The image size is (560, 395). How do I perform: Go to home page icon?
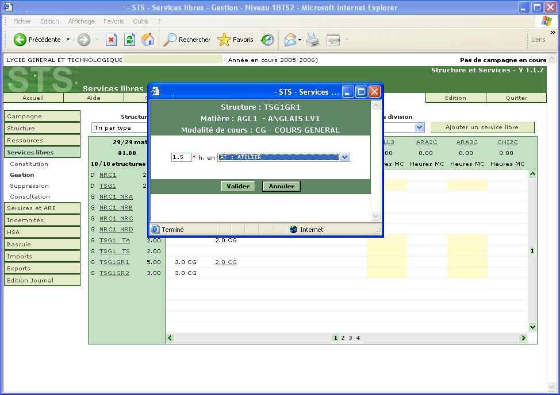148,40
